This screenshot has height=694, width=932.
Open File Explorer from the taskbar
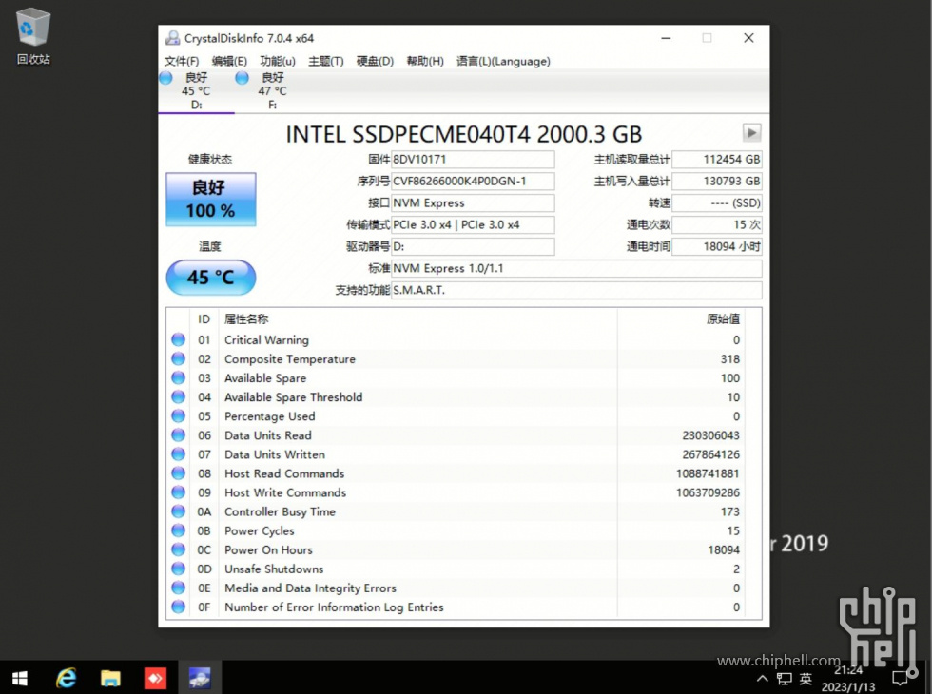coord(110,678)
